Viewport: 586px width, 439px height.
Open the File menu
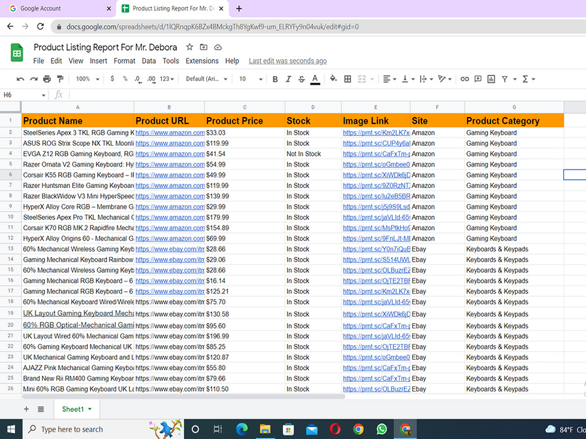point(39,61)
